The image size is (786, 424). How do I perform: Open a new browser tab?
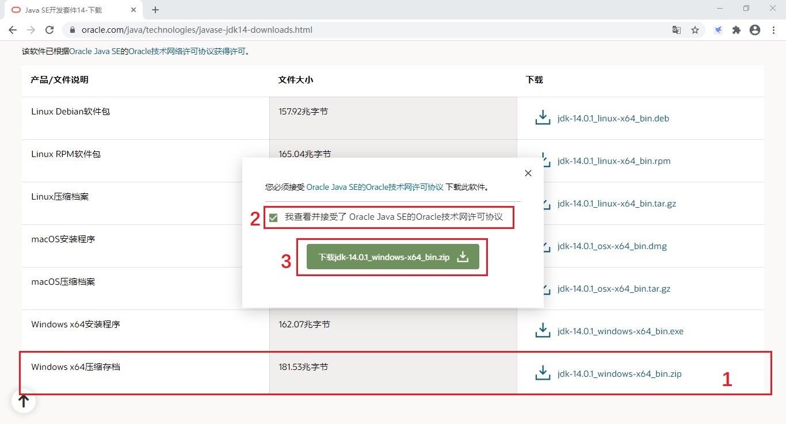pyautogui.click(x=155, y=10)
